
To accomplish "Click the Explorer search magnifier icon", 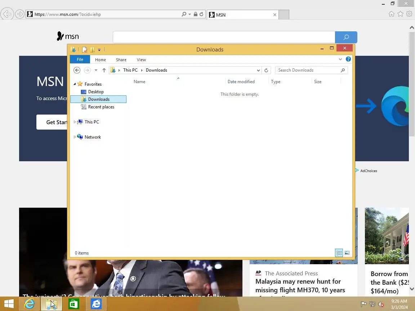I will pyautogui.click(x=343, y=70).
